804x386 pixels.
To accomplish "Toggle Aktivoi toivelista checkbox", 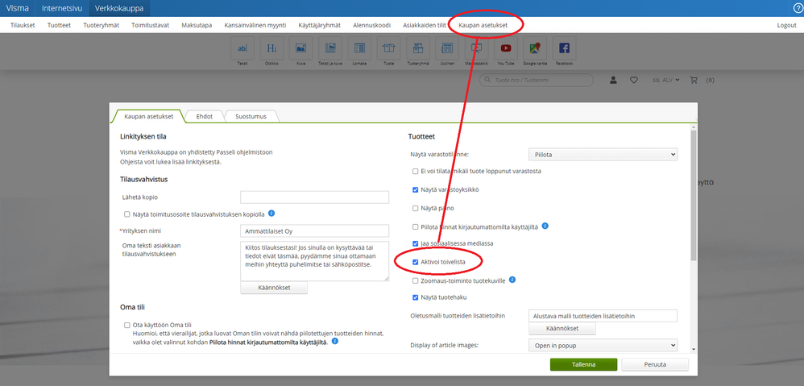I will click(x=416, y=262).
